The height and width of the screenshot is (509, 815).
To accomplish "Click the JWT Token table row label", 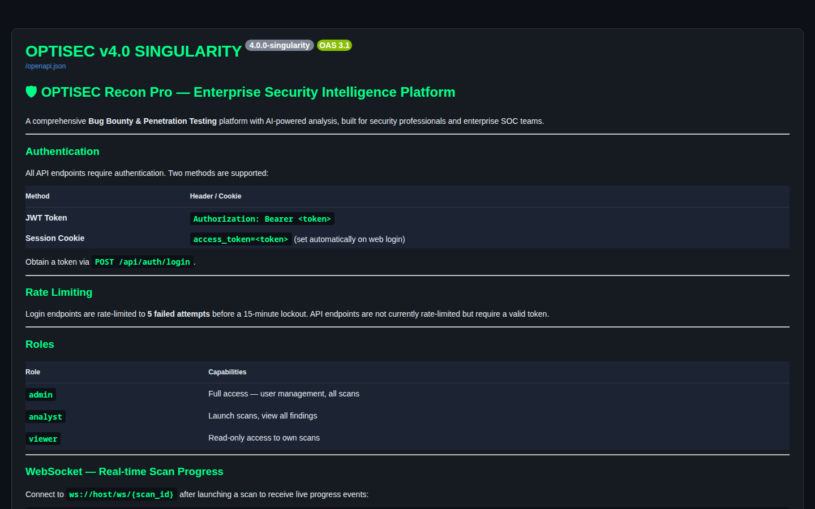I will 46,218.
